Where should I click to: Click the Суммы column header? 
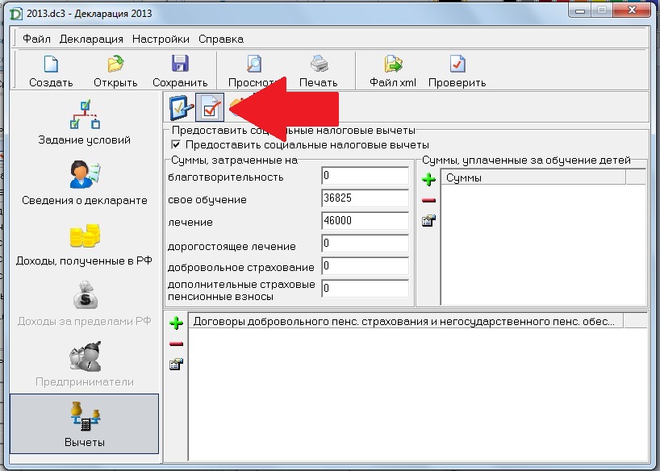tap(533, 177)
